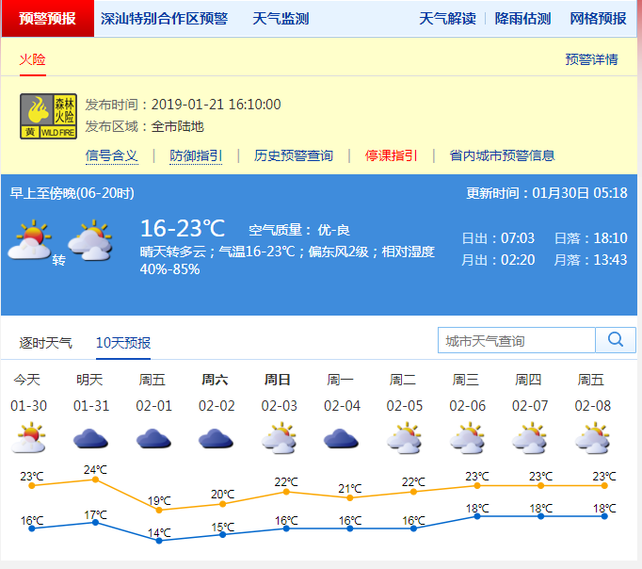Click 历史预警查询 link
This screenshot has width=642, height=569.
point(294,155)
